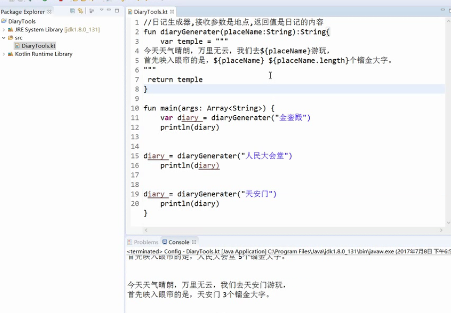Click console output '我们去天安门游玩'
The image size is (451, 313).
252,285
